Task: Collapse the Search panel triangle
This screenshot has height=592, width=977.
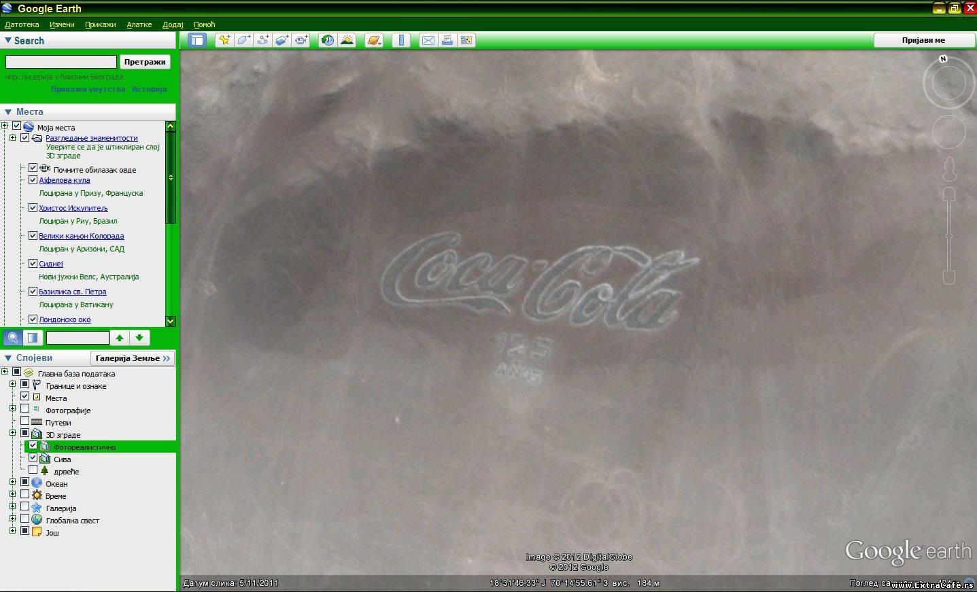Action: [8, 41]
